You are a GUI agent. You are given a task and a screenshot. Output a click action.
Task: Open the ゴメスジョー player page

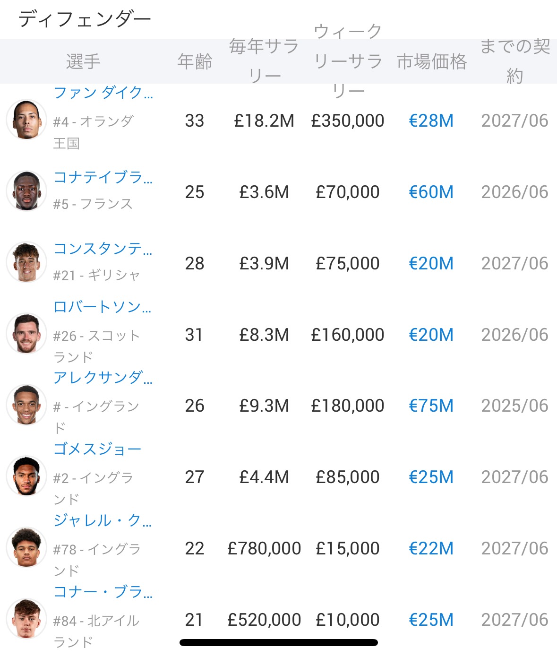tap(97, 449)
